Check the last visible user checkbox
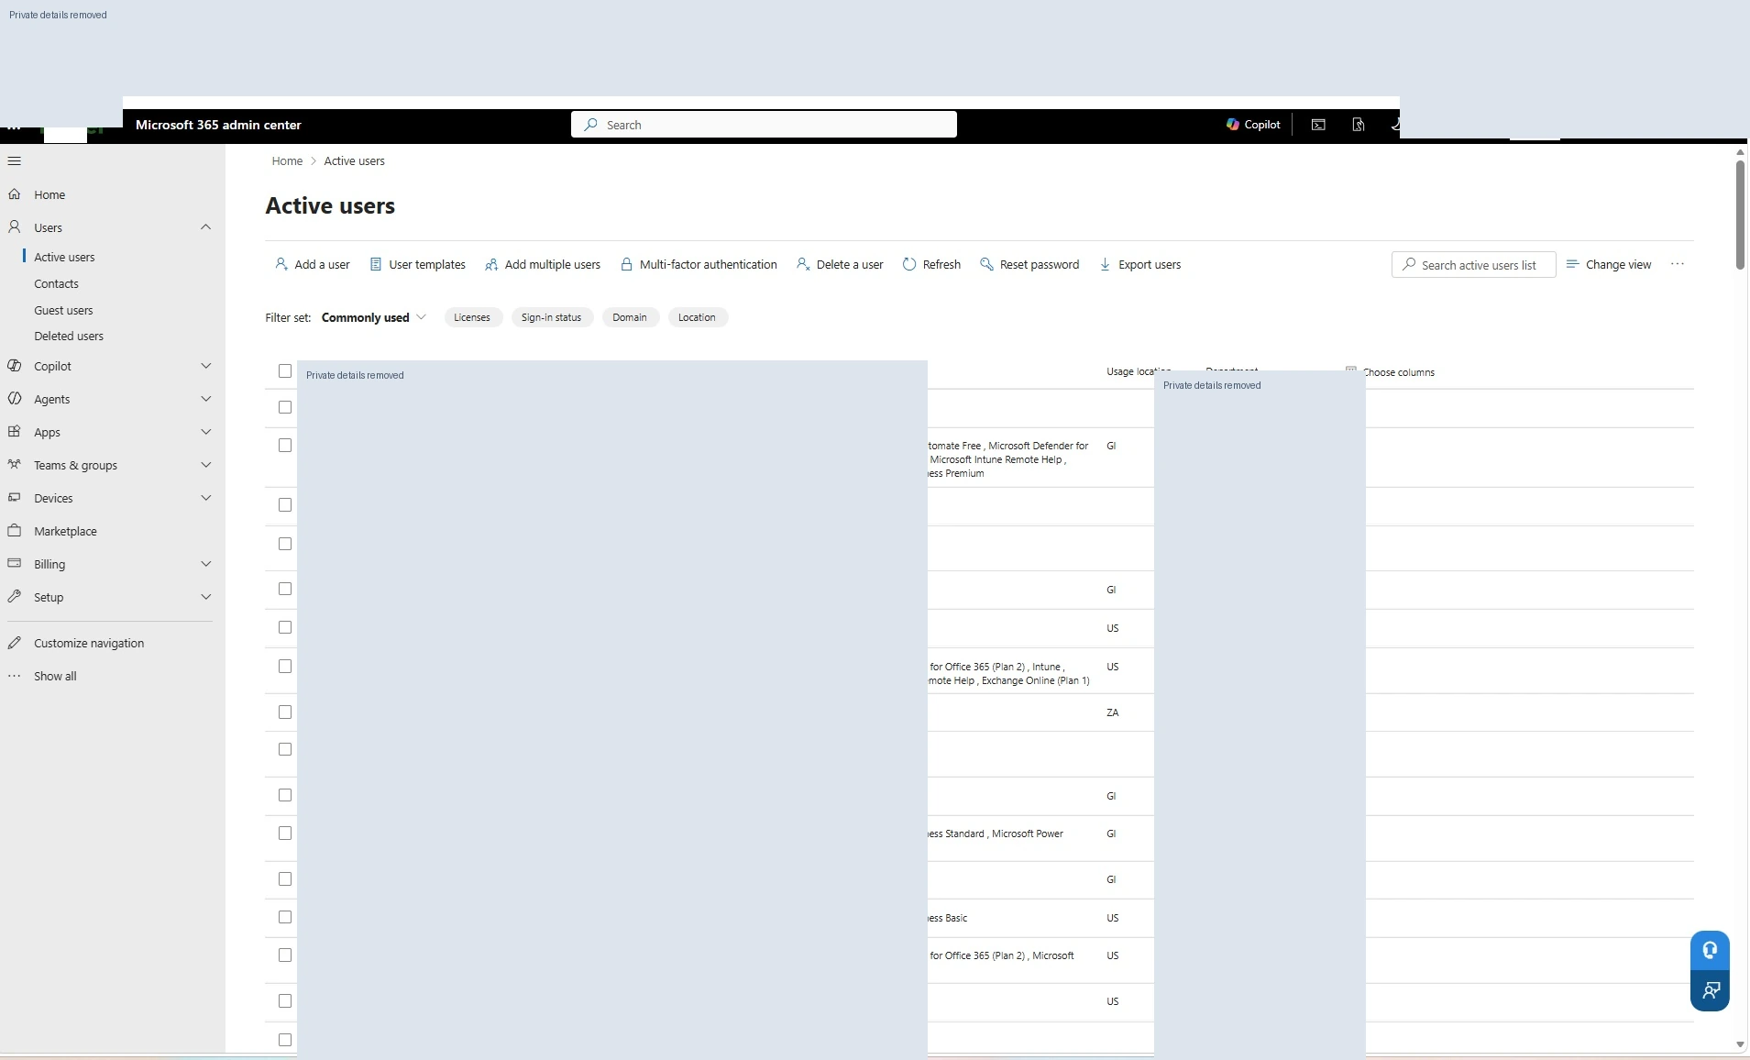1750x1060 pixels. click(x=285, y=1040)
